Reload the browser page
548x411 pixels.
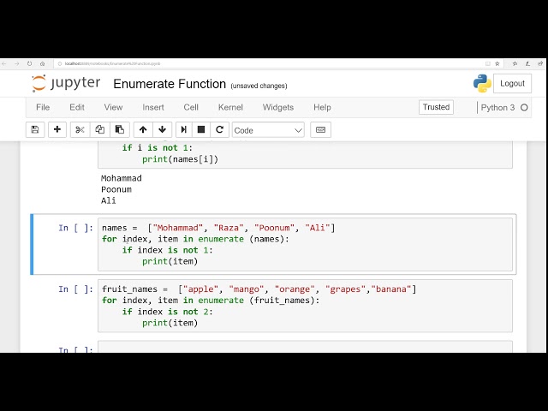click(x=29, y=63)
